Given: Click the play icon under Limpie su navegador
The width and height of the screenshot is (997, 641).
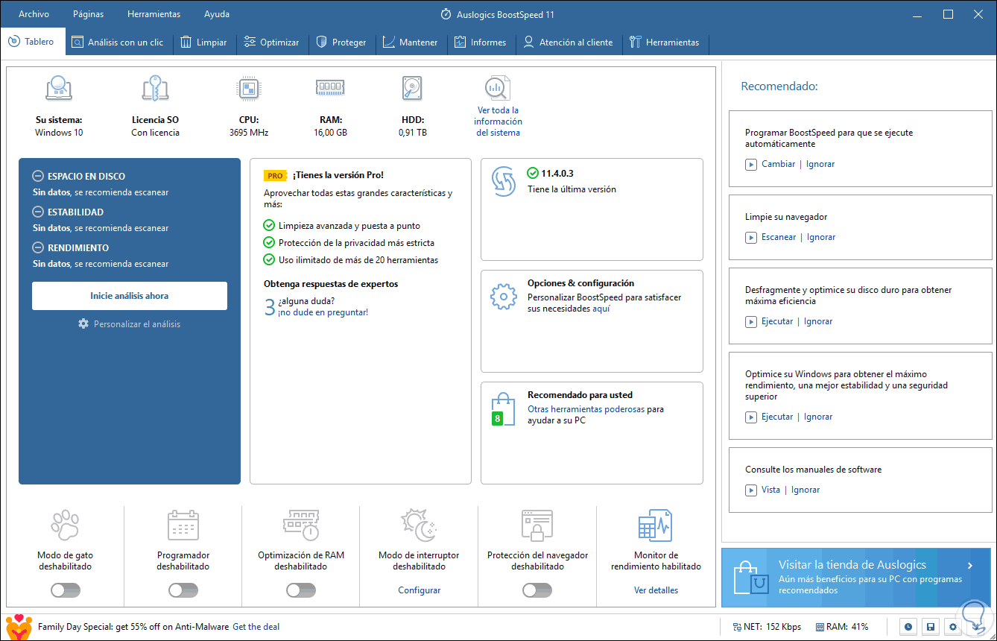Looking at the screenshot, I should (x=751, y=237).
